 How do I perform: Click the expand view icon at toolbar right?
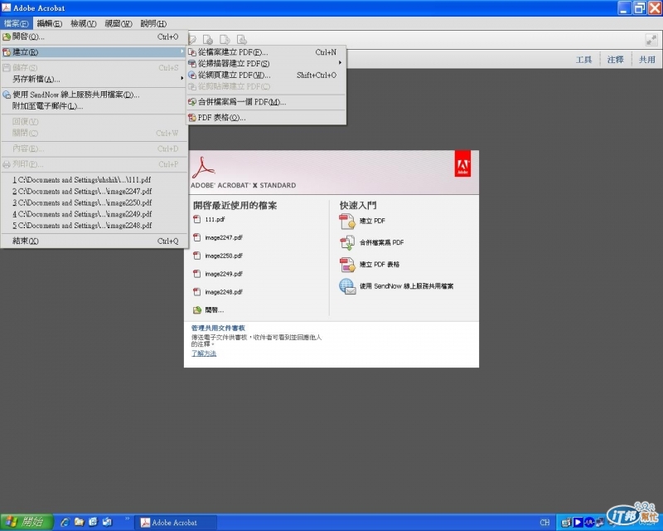tap(651, 40)
